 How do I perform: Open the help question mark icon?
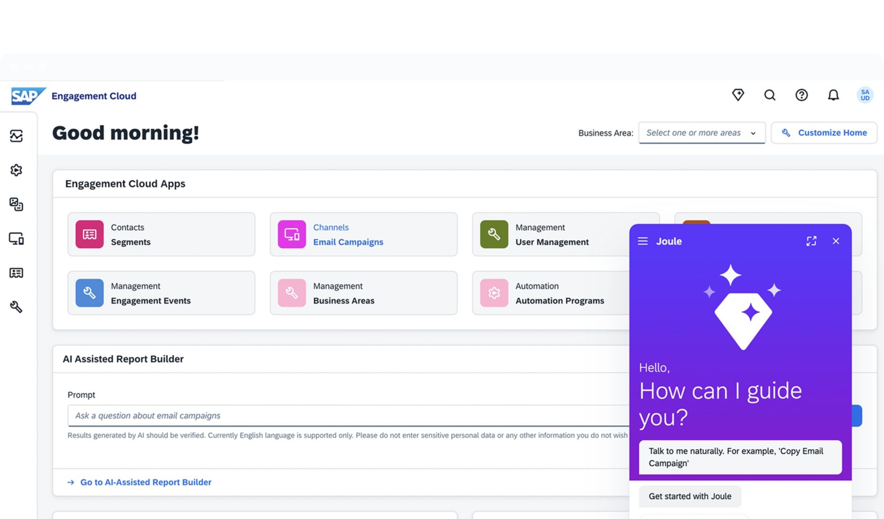[x=801, y=95]
